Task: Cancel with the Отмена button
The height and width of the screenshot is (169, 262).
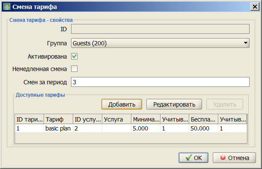Action: 234,157
